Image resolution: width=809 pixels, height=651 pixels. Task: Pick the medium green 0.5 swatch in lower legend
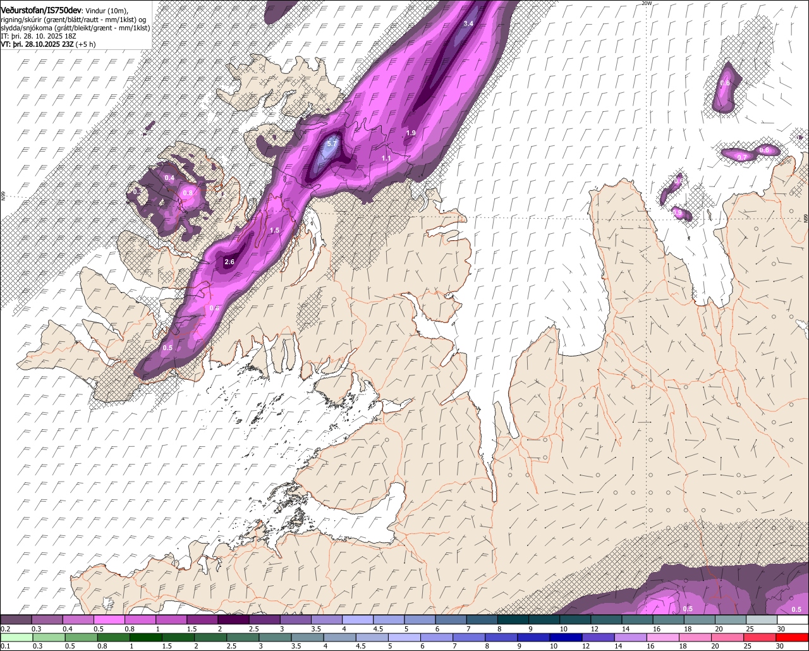point(81,637)
